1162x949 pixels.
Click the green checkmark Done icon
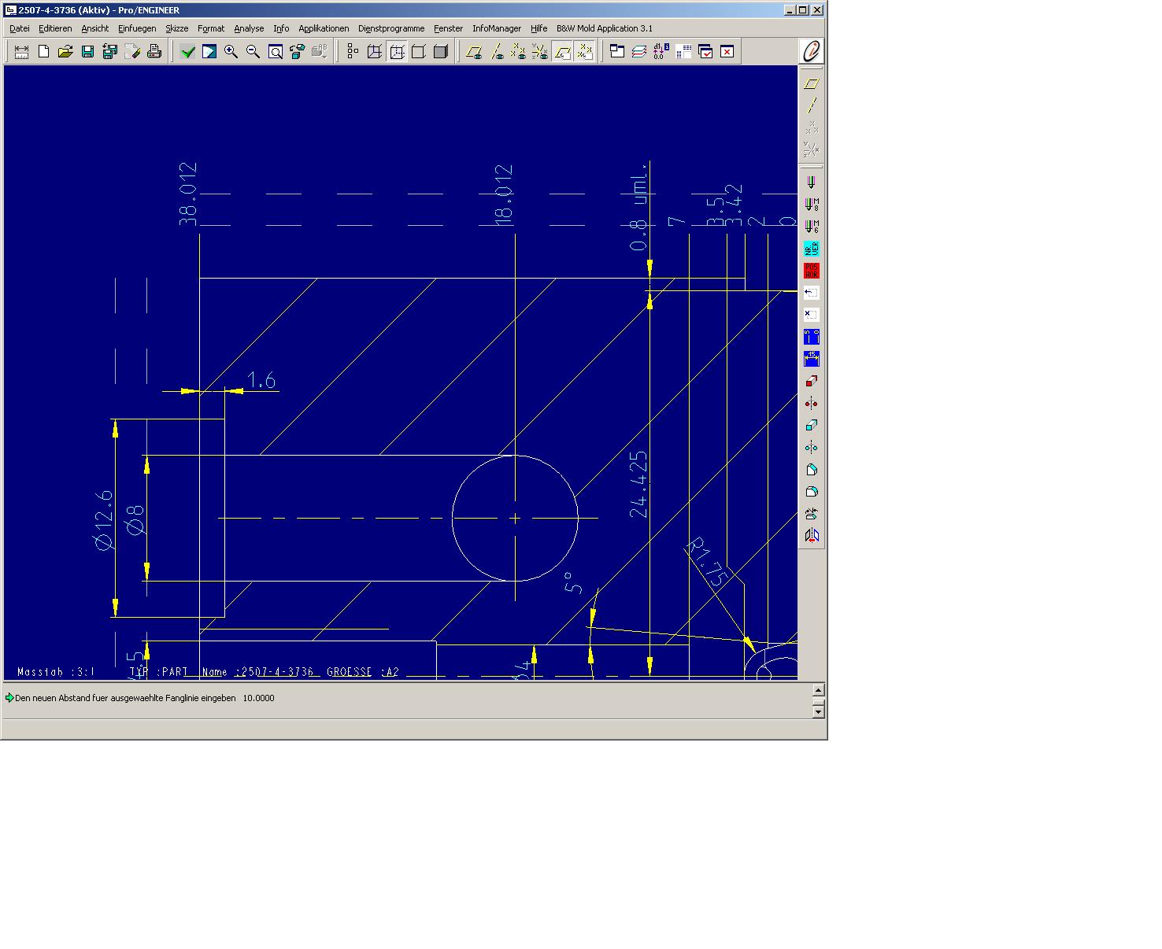click(x=187, y=52)
